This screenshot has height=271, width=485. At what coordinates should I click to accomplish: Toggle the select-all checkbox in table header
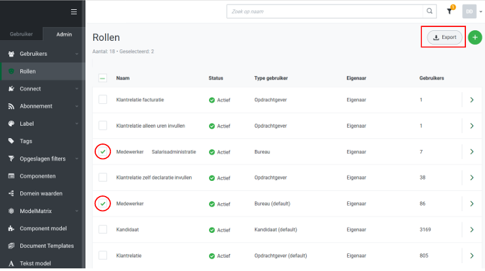pyautogui.click(x=103, y=78)
